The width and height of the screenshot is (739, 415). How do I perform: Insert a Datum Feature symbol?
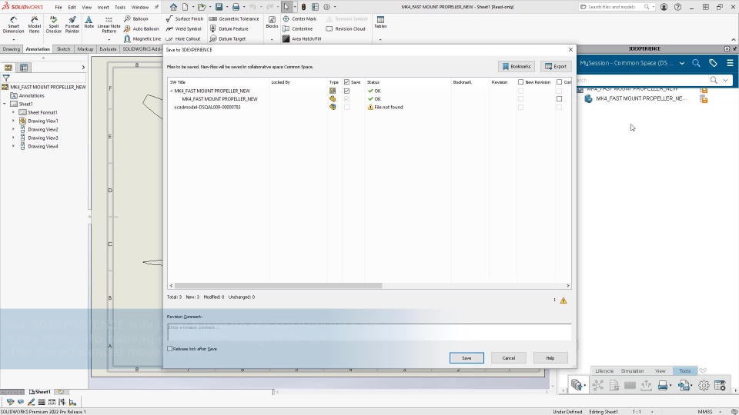229,28
